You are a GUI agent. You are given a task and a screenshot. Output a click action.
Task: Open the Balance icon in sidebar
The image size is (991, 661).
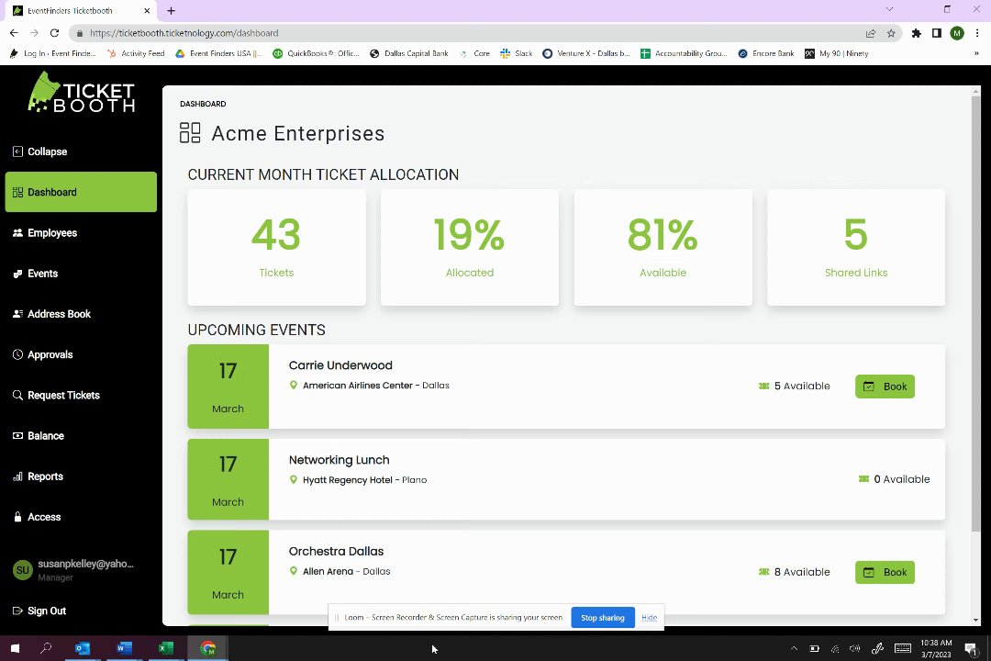click(x=17, y=436)
